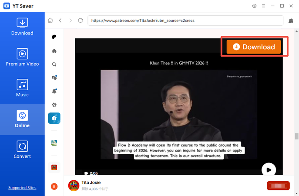Screen dimensions: 299x196
Task: Click the scrollbar up arrow
Action: coord(296,31)
